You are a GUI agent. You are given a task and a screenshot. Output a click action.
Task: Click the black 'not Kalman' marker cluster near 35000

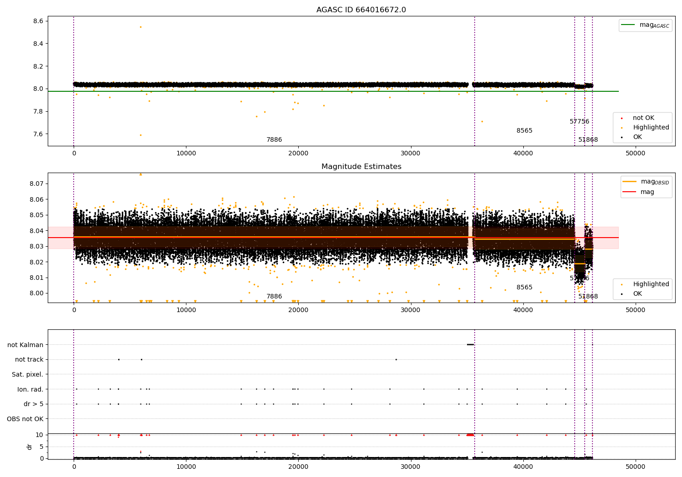(x=471, y=344)
